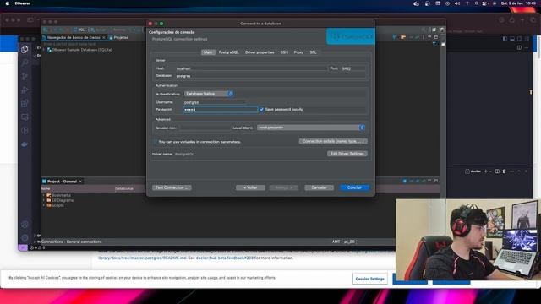541x304 pixels.
Task: Open the Main tab in connection settings
Action: pyautogui.click(x=208, y=52)
